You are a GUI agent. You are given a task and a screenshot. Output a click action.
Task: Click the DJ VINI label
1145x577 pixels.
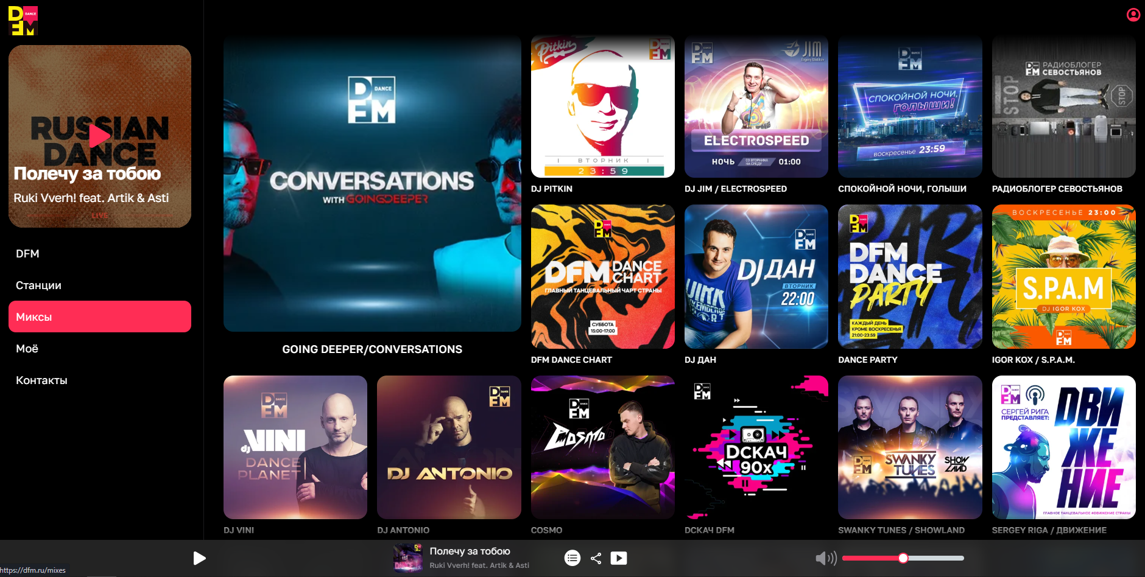pyautogui.click(x=239, y=530)
